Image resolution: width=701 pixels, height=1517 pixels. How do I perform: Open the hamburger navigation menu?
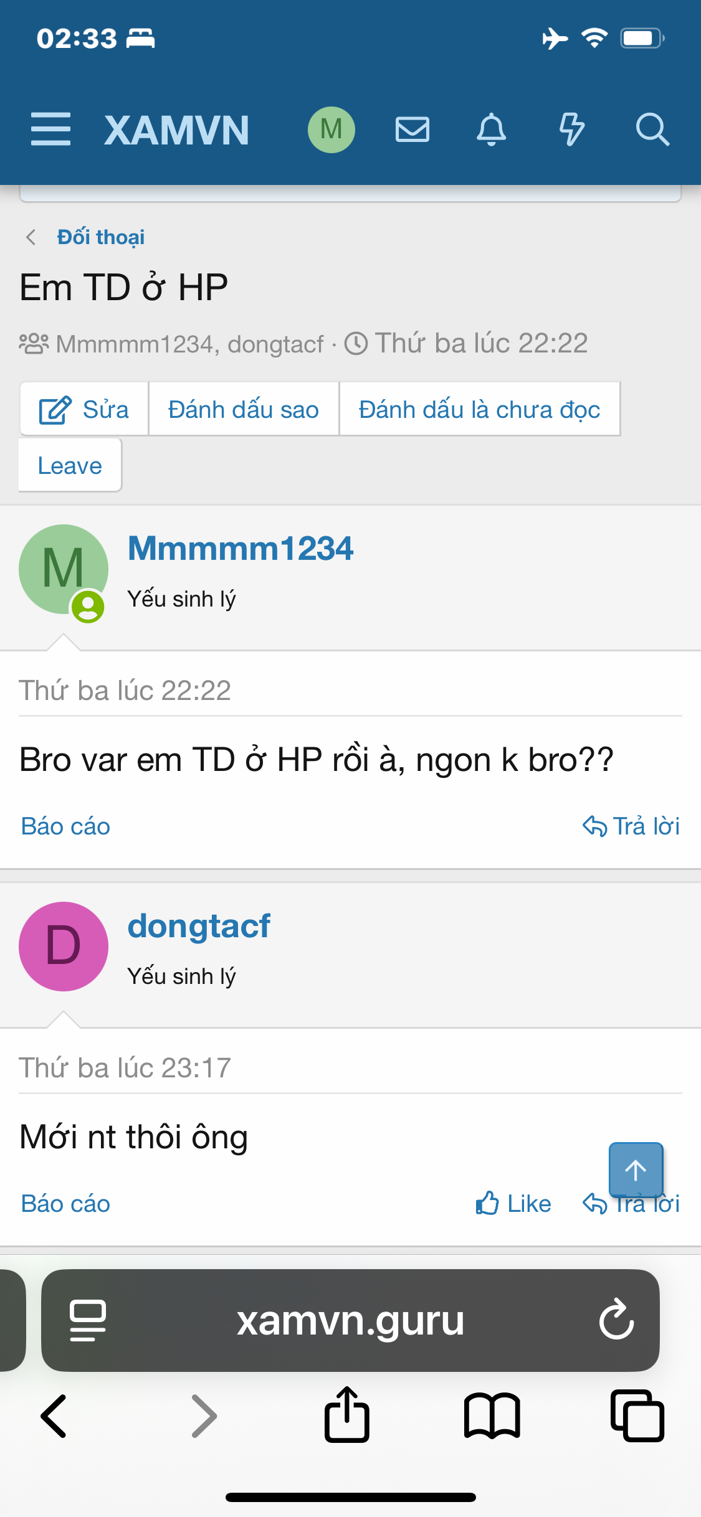point(50,130)
